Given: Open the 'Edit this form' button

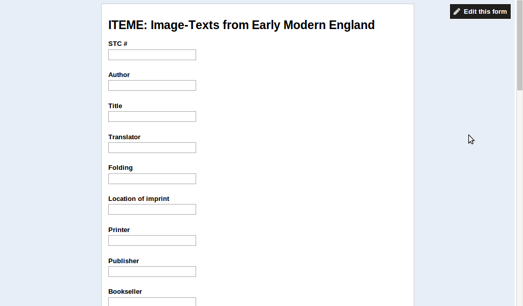Looking at the screenshot, I should pyautogui.click(x=480, y=12).
